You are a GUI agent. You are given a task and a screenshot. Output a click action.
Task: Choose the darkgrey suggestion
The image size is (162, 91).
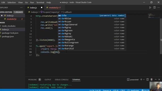(x=92, y=34)
